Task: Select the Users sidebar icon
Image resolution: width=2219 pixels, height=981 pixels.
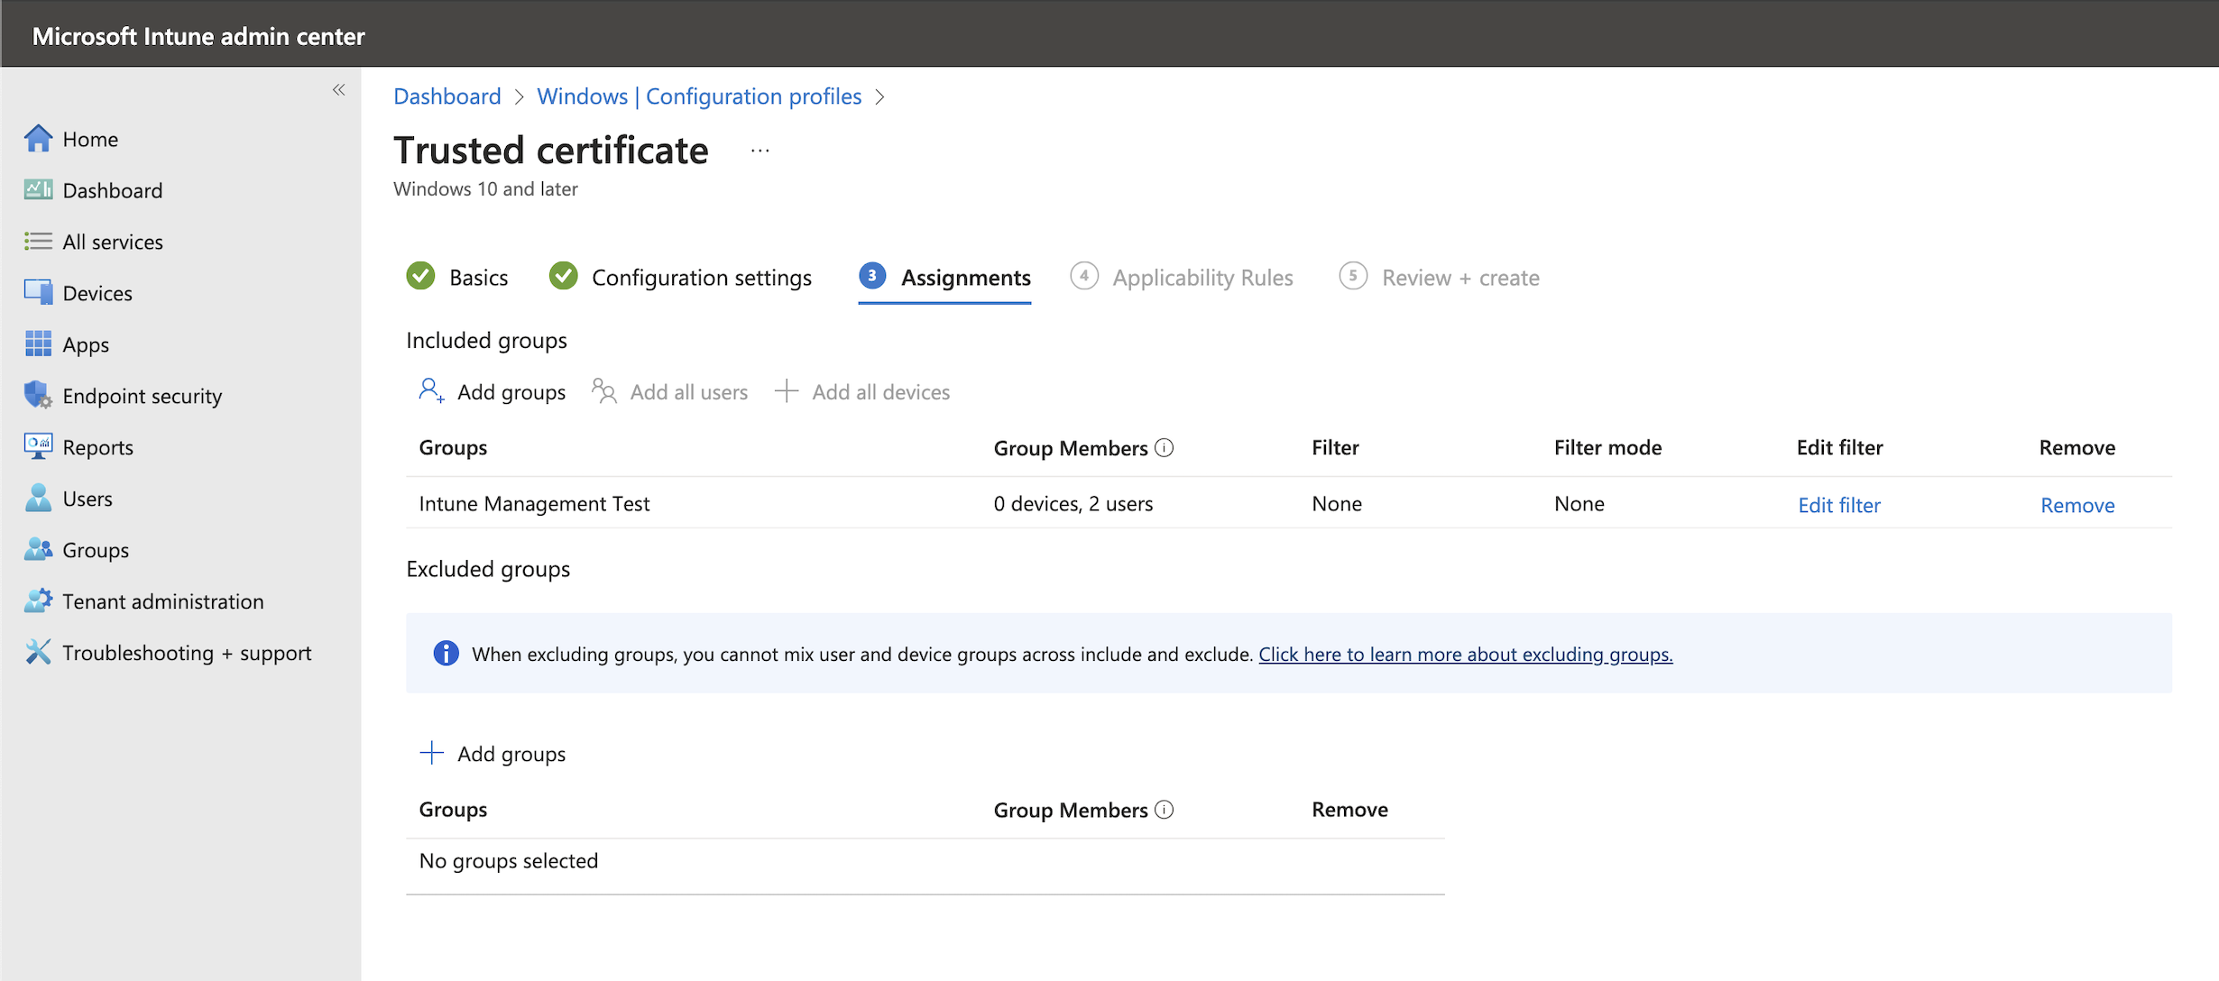Action: point(40,498)
